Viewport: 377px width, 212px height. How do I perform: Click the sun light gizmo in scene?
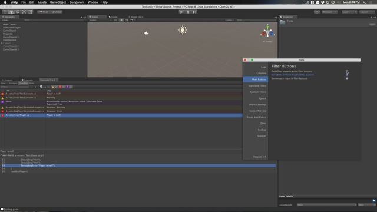[x=183, y=30]
